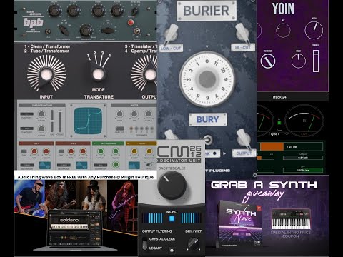
Task: Click the Mixer Output knob in Wave Box
Action: tap(149, 114)
